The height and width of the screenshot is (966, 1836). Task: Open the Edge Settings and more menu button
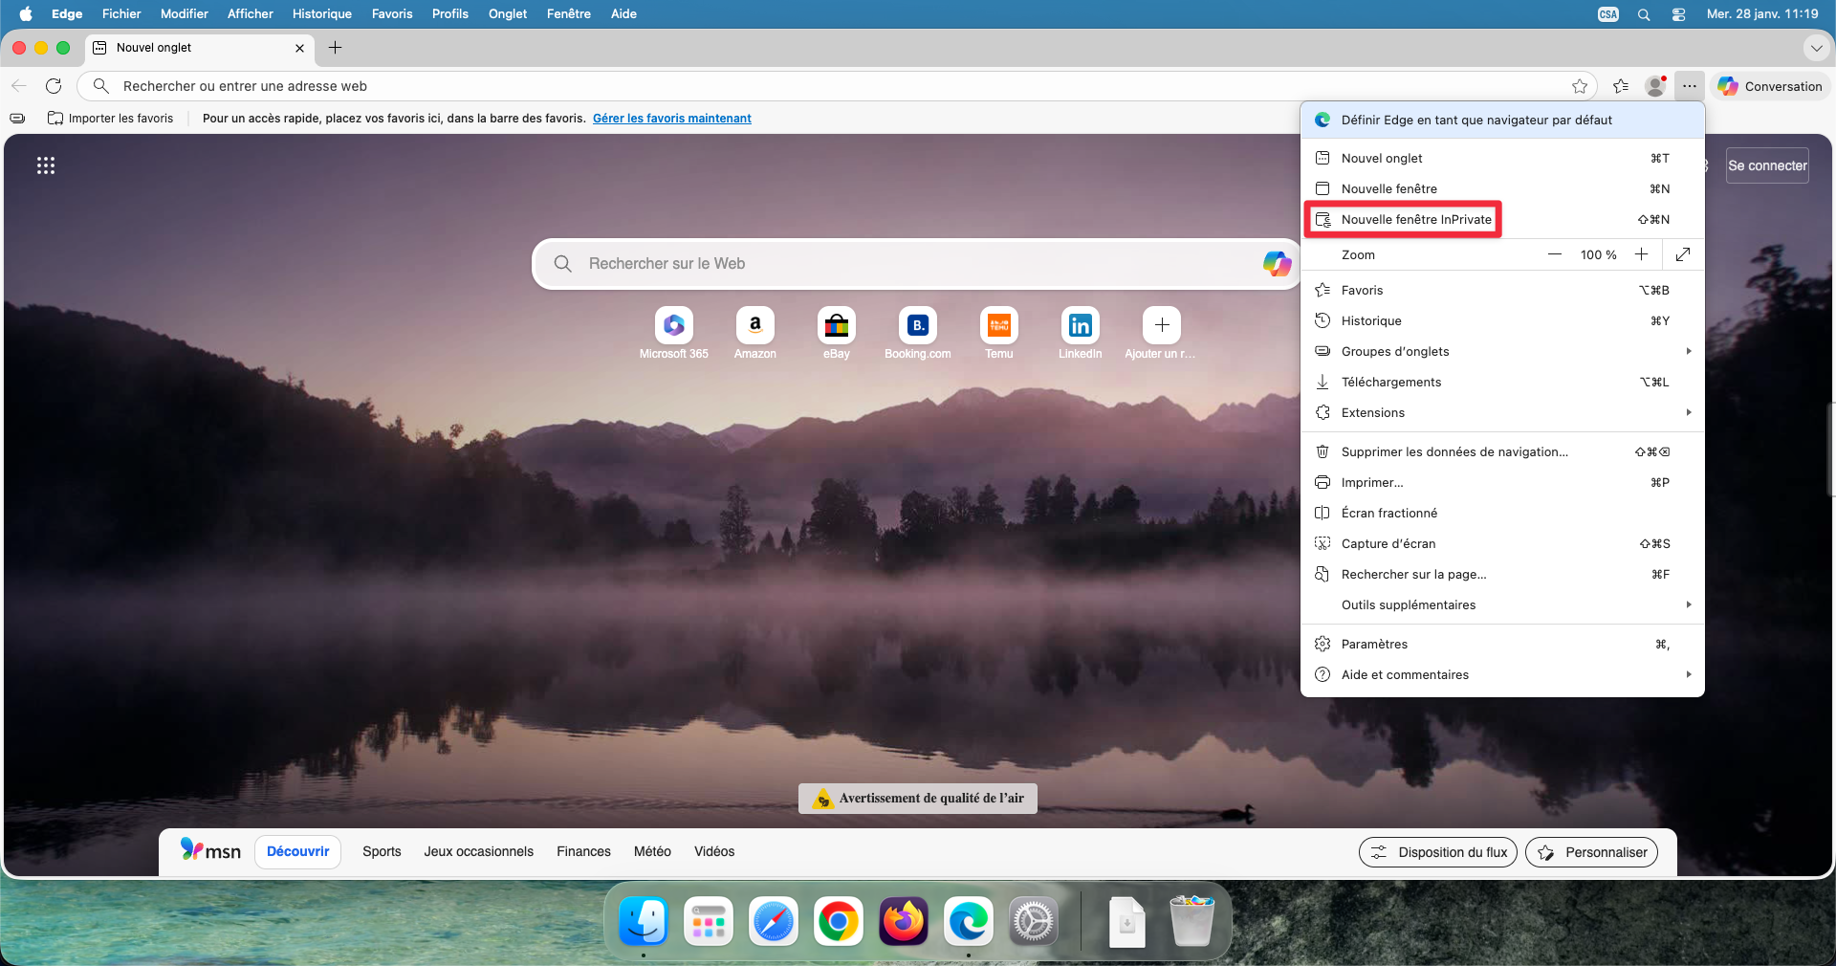pyautogui.click(x=1690, y=86)
